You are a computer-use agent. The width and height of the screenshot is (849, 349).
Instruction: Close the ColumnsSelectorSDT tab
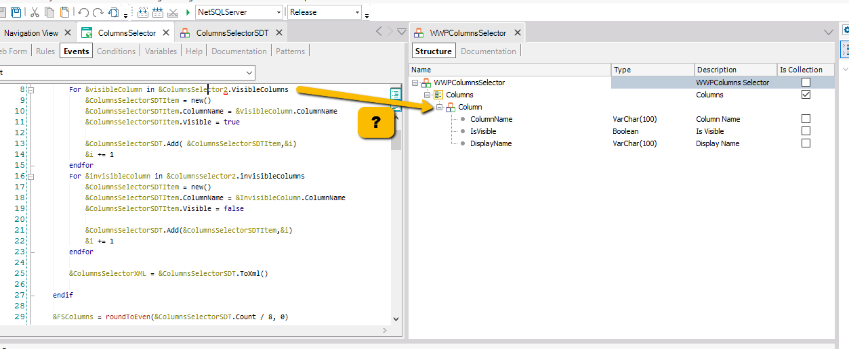click(x=278, y=32)
